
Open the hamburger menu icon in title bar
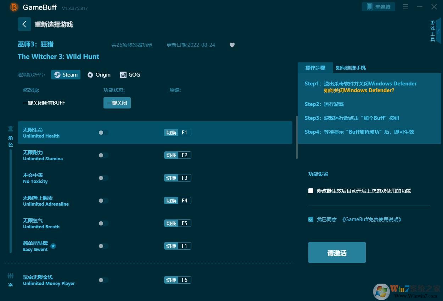(x=406, y=7)
